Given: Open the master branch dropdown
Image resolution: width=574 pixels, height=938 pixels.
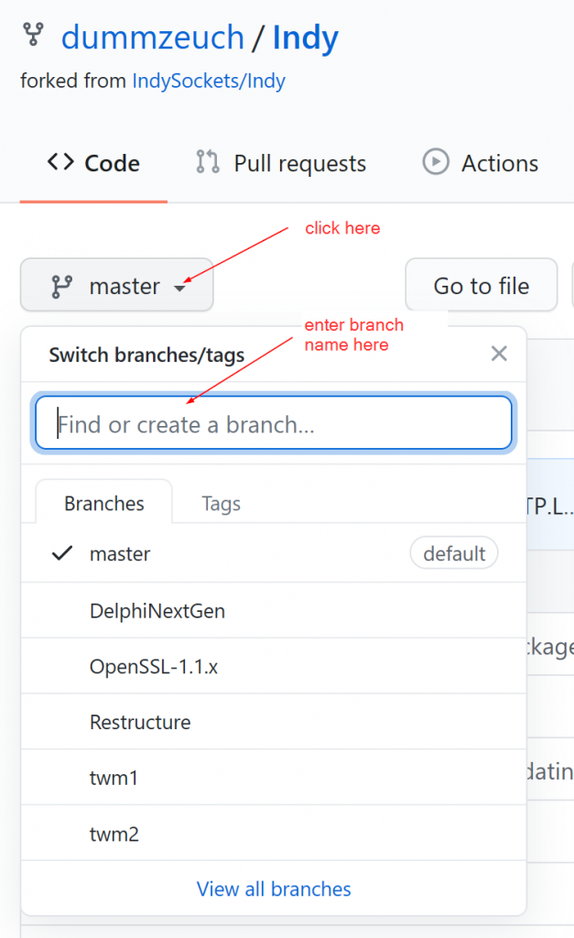Looking at the screenshot, I should pos(116,285).
